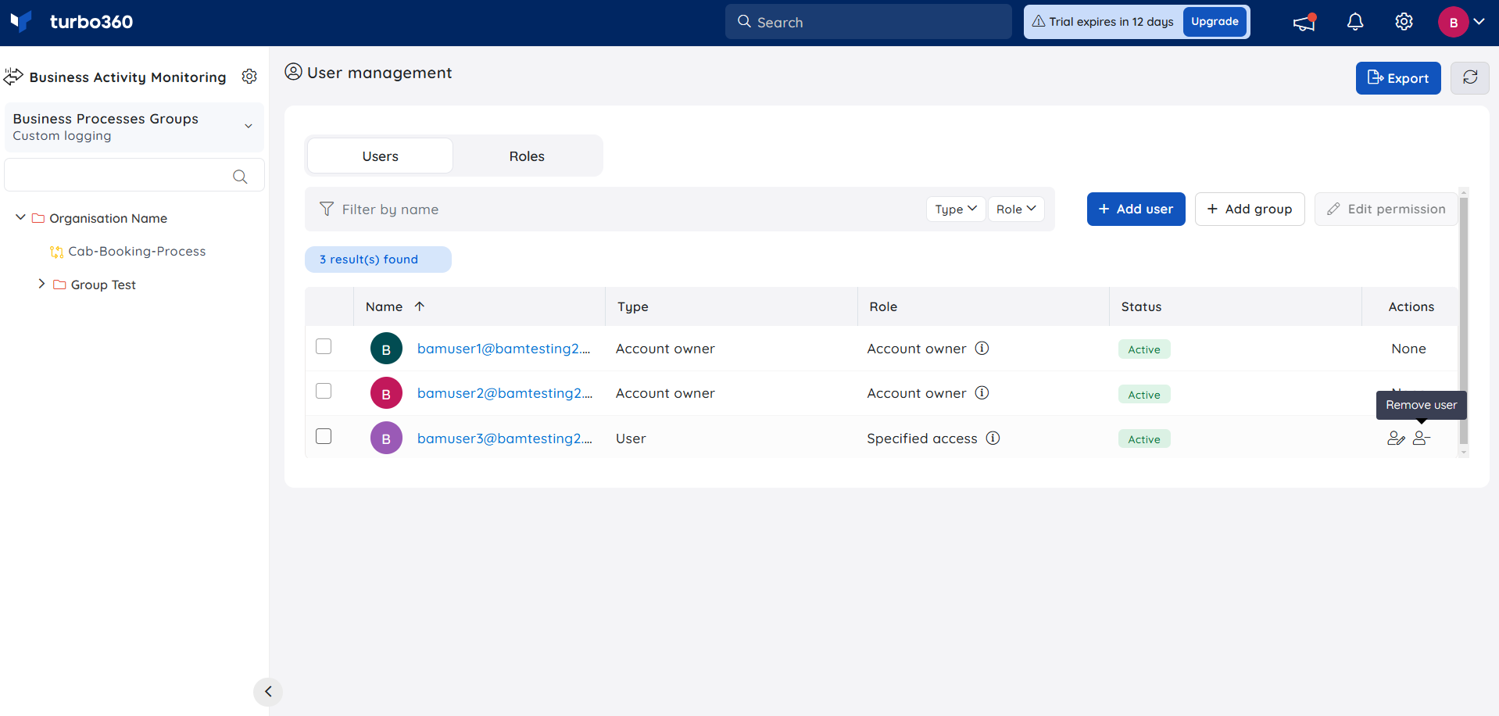This screenshot has height=716, width=1499.
Task: Click the Business Activity Monitoring module icon
Action: tap(13, 77)
